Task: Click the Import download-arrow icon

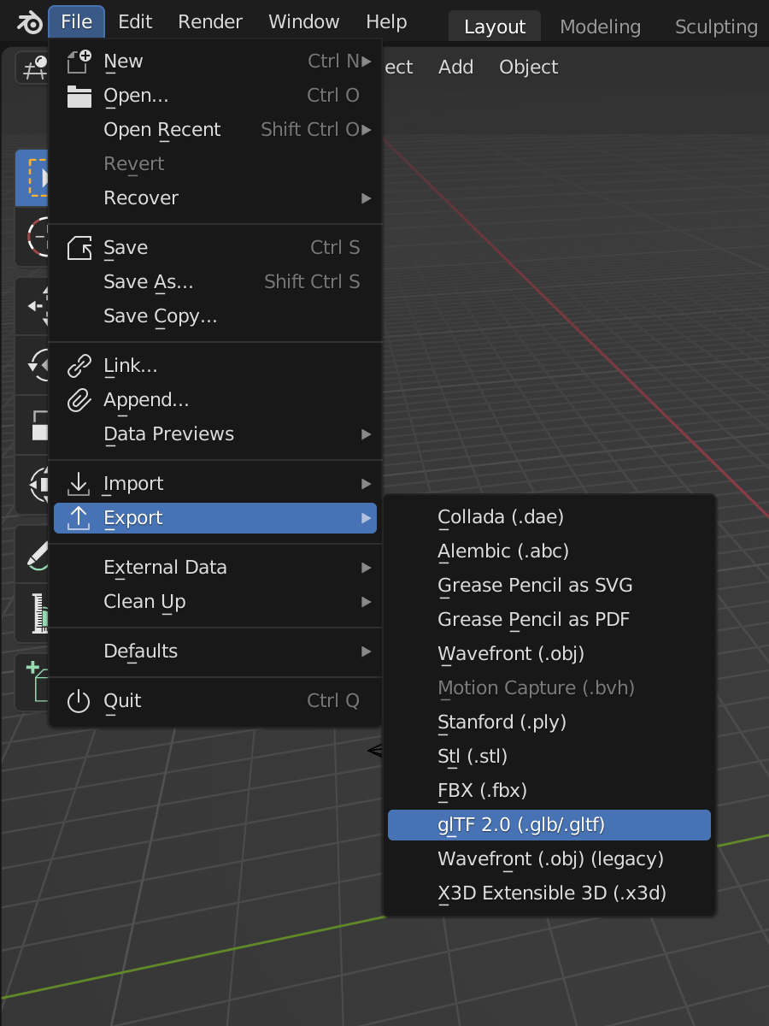Action: (x=79, y=484)
